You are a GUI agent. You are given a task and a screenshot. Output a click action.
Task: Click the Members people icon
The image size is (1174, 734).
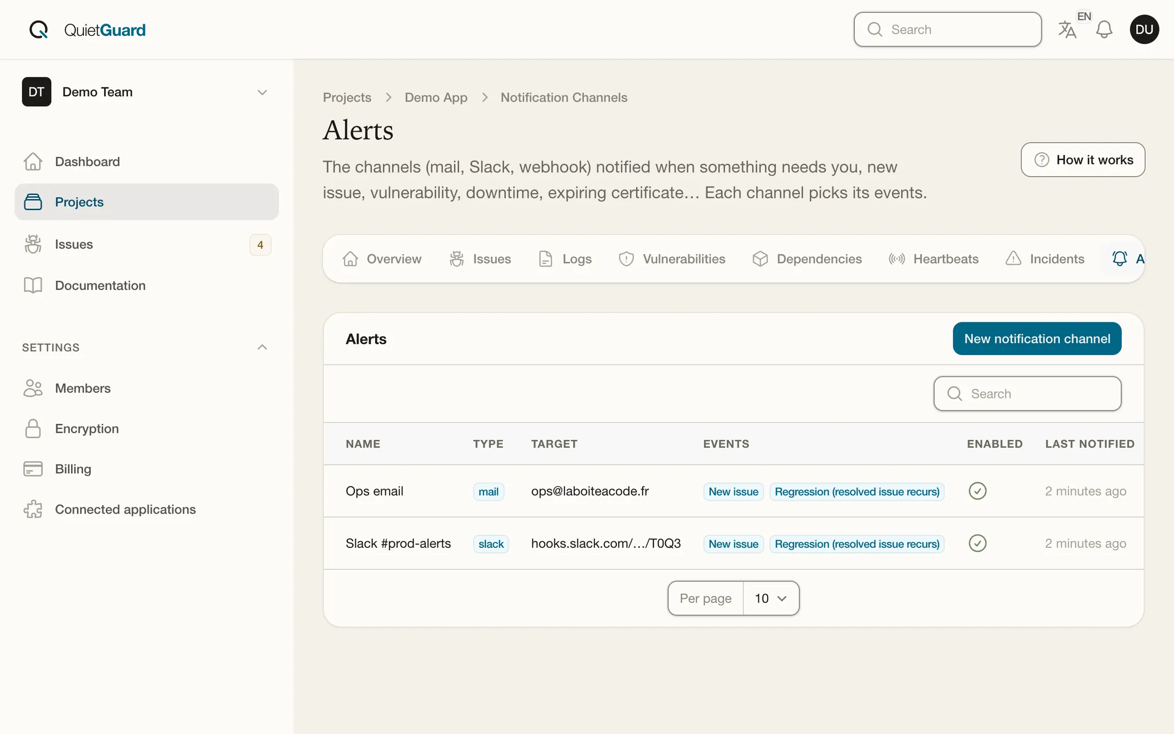coord(33,388)
